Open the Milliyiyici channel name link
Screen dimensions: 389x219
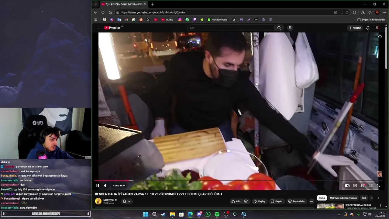coord(109,200)
